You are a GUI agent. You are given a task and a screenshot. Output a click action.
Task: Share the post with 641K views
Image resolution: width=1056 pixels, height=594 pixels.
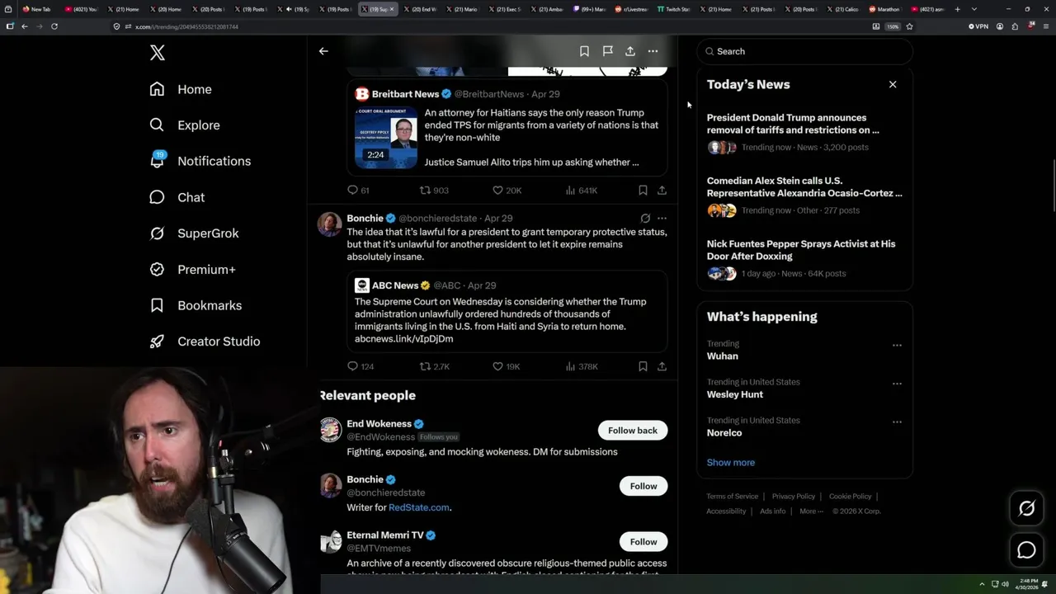662,191
